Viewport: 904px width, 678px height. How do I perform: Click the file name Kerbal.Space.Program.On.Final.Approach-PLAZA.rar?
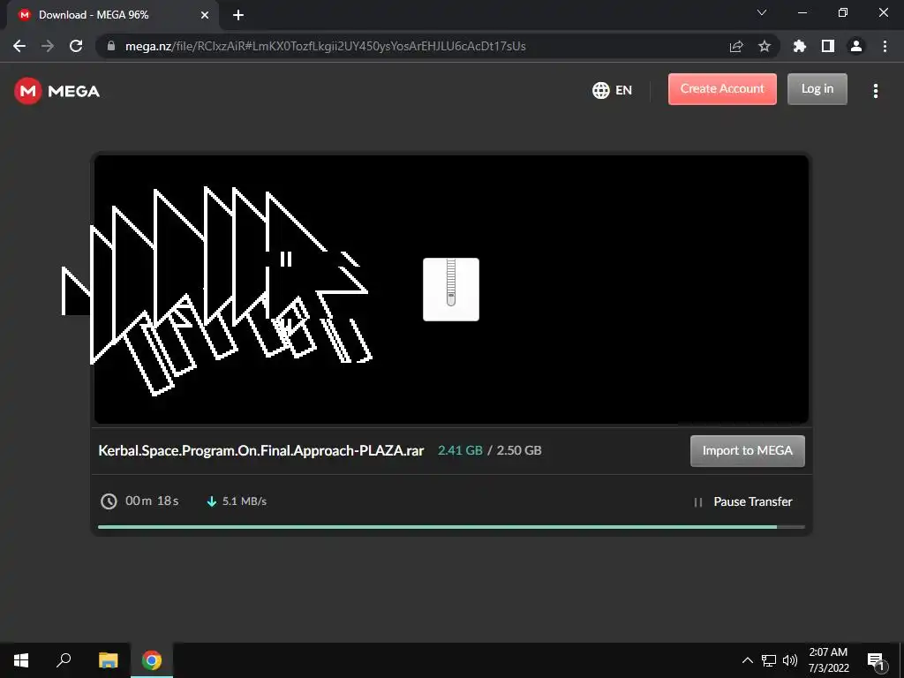260,450
